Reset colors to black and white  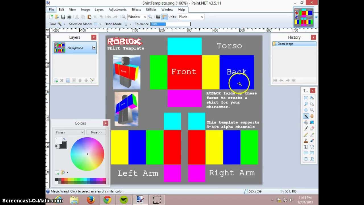tap(56, 146)
